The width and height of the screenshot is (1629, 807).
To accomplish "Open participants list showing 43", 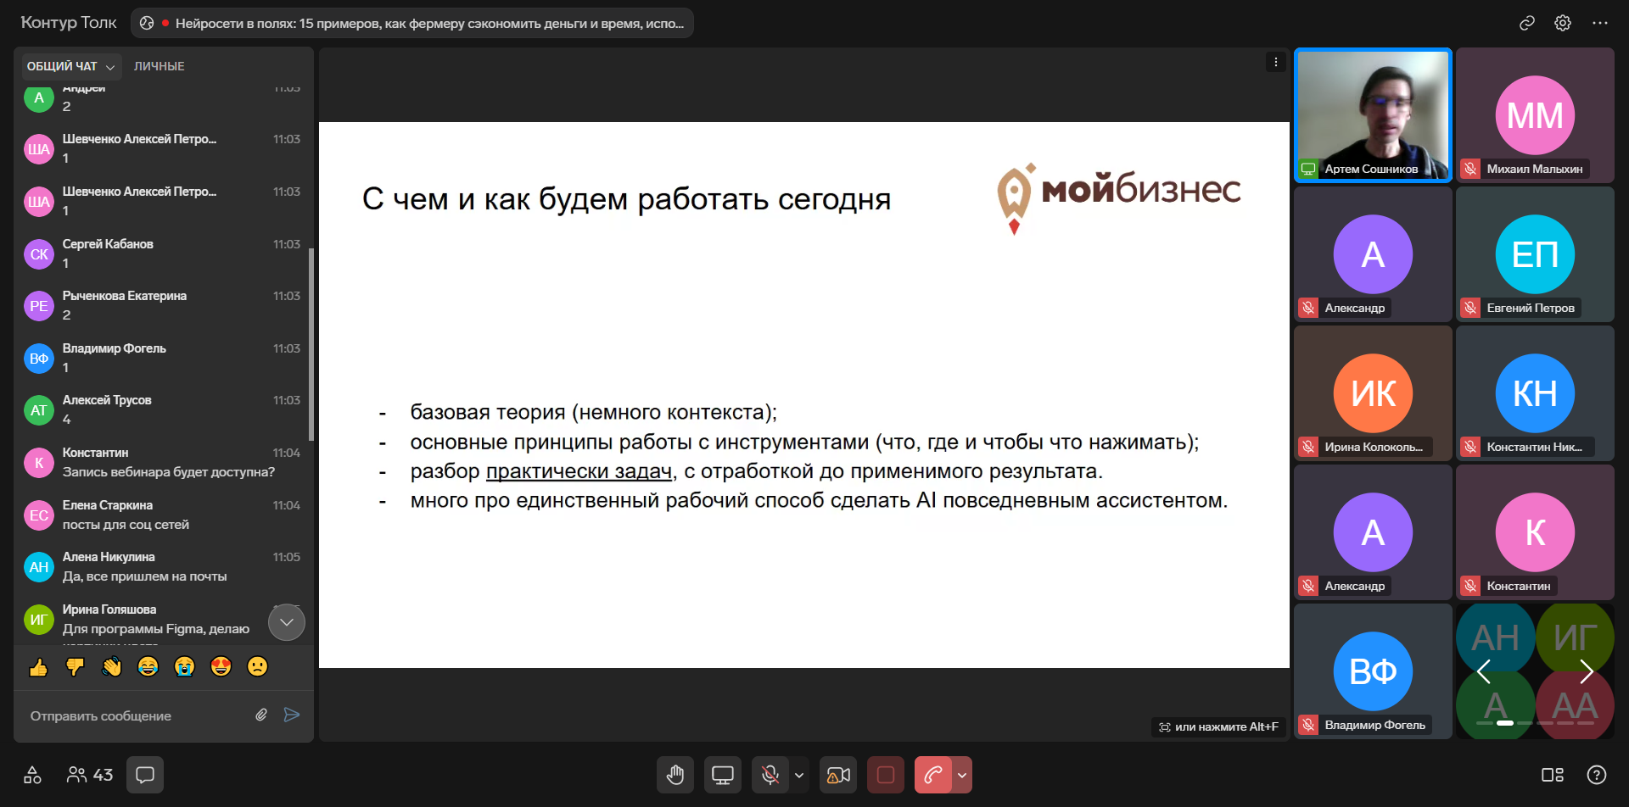I will pyautogui.click(x=90, y=775).
